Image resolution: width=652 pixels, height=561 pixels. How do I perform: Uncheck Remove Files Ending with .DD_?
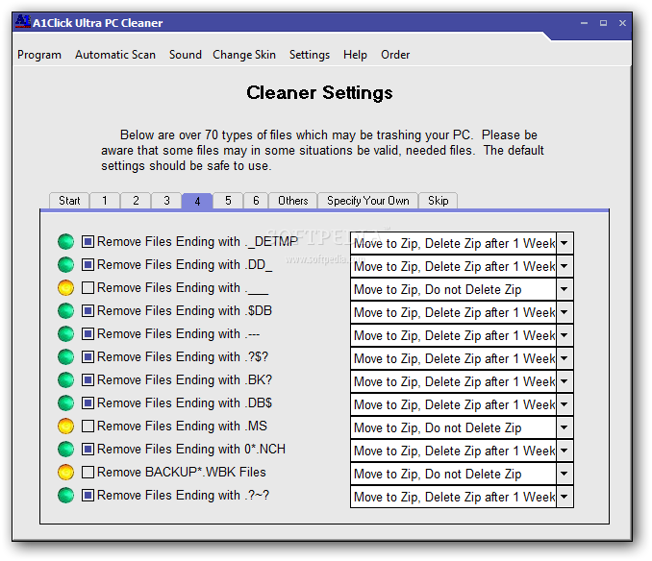(x=88, y=264)
